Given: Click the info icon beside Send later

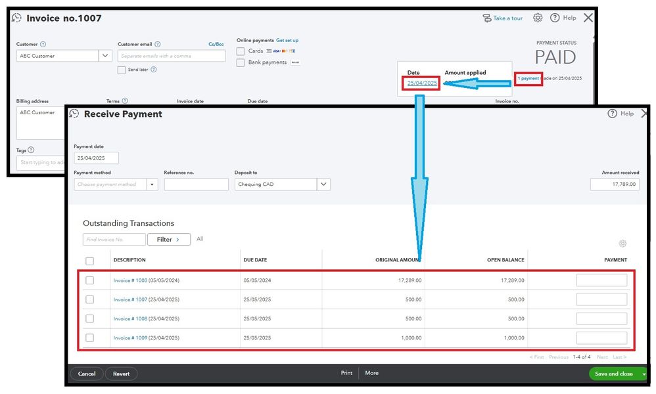Looking at the screenshot, I should pyautogui.click(x=154, y=70).
